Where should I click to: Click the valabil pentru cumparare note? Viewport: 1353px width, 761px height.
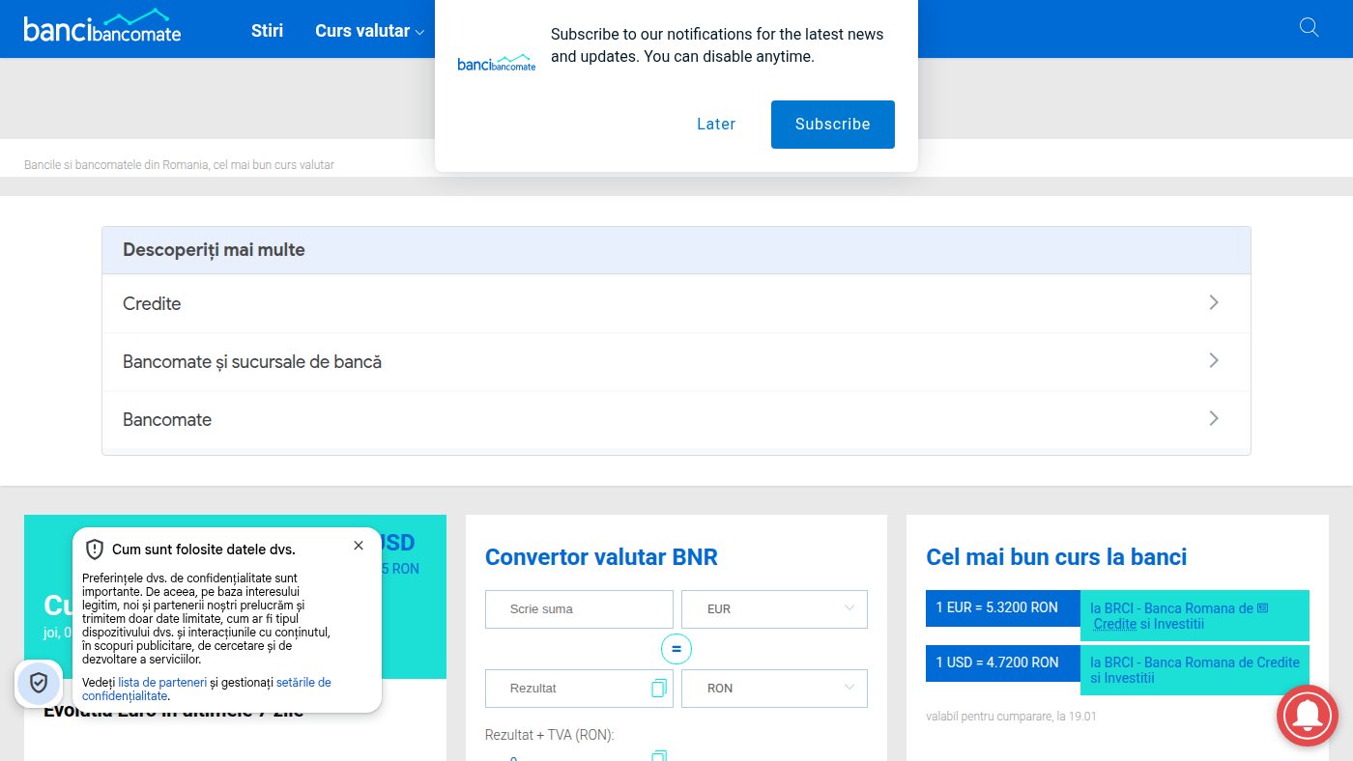[x=1011, y=717]
